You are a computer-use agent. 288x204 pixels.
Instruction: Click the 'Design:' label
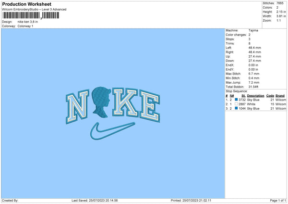coord(7,22)
